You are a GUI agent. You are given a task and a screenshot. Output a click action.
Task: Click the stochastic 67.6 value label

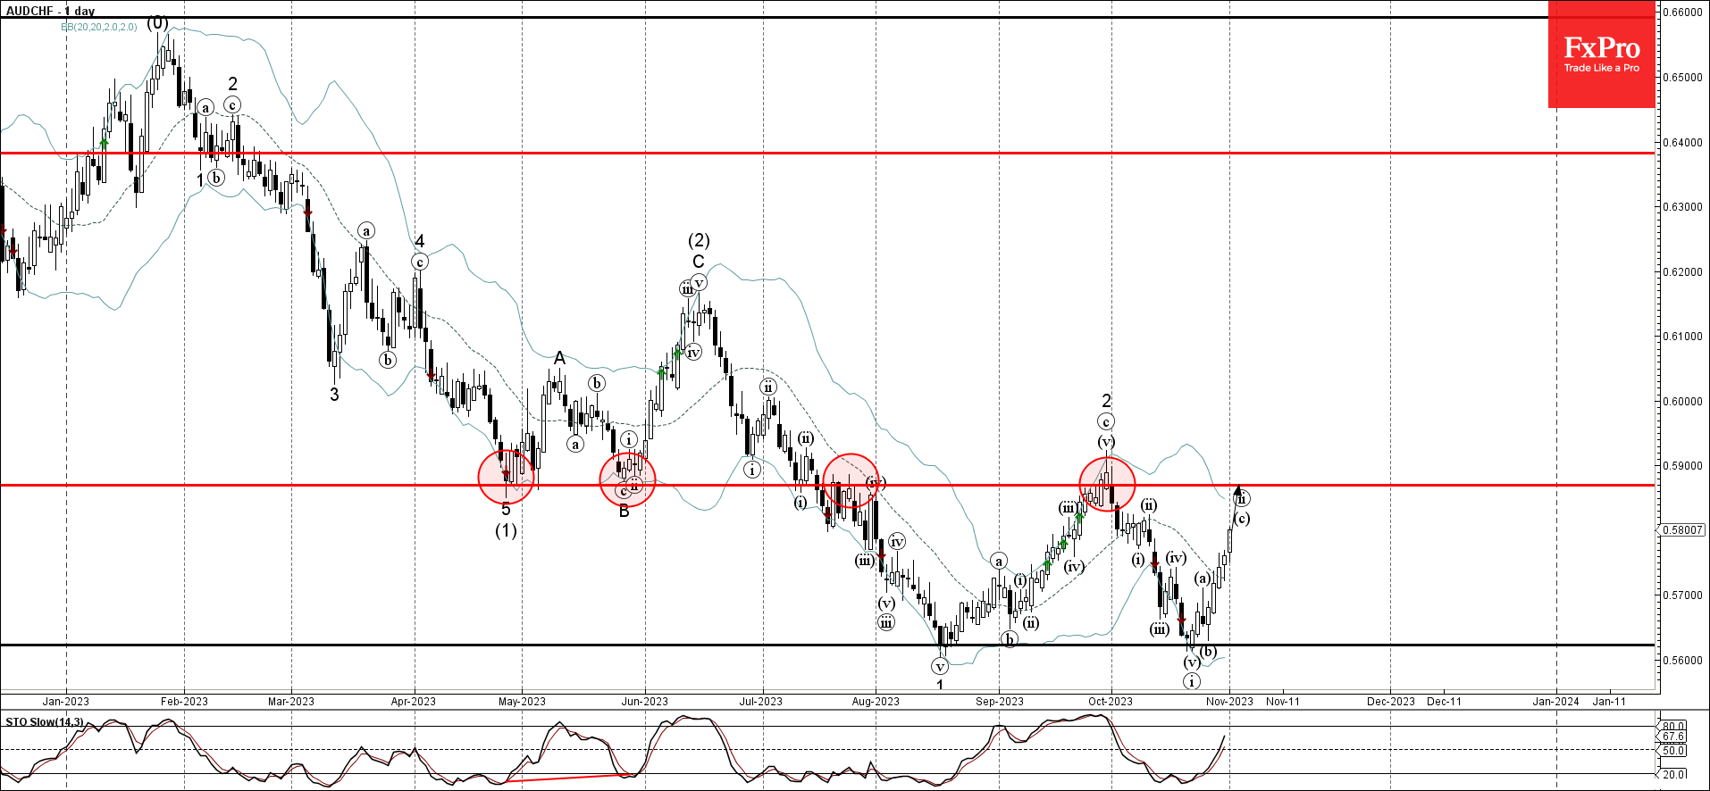[1674, 737]
